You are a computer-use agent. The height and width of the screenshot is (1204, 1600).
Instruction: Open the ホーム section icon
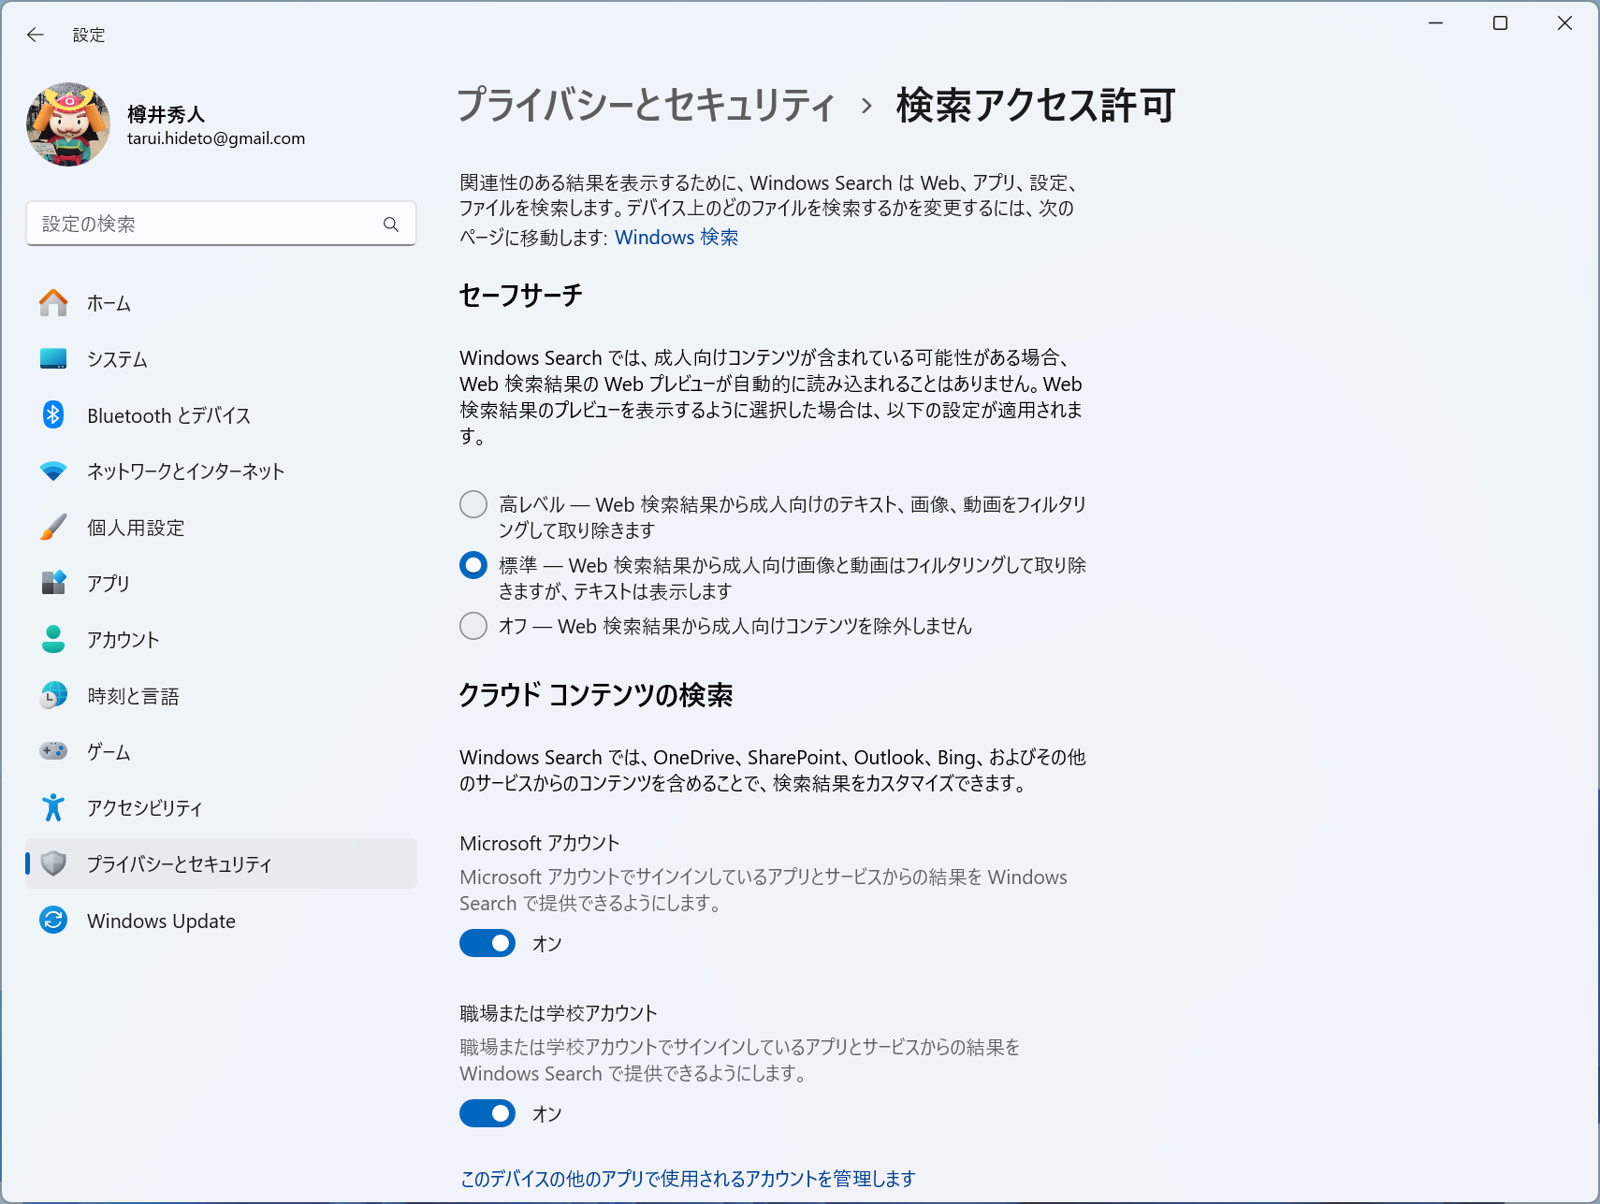pos(53,302)
